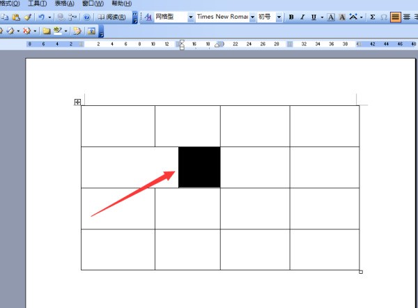418x308 pixels.
Task: Expand the 初号 font size dropdown
Action: point(279,17)
